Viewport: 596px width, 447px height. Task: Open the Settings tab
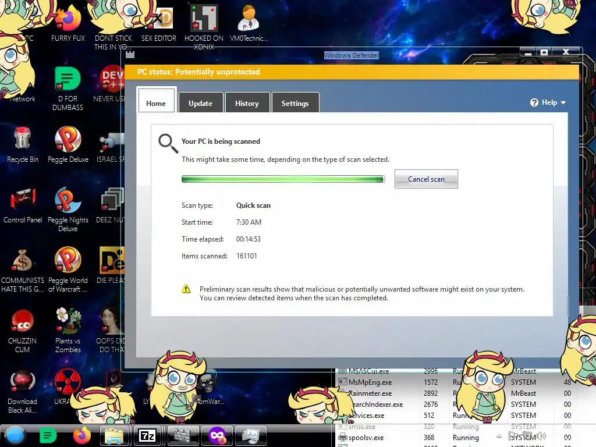click(x=295, y=103)
